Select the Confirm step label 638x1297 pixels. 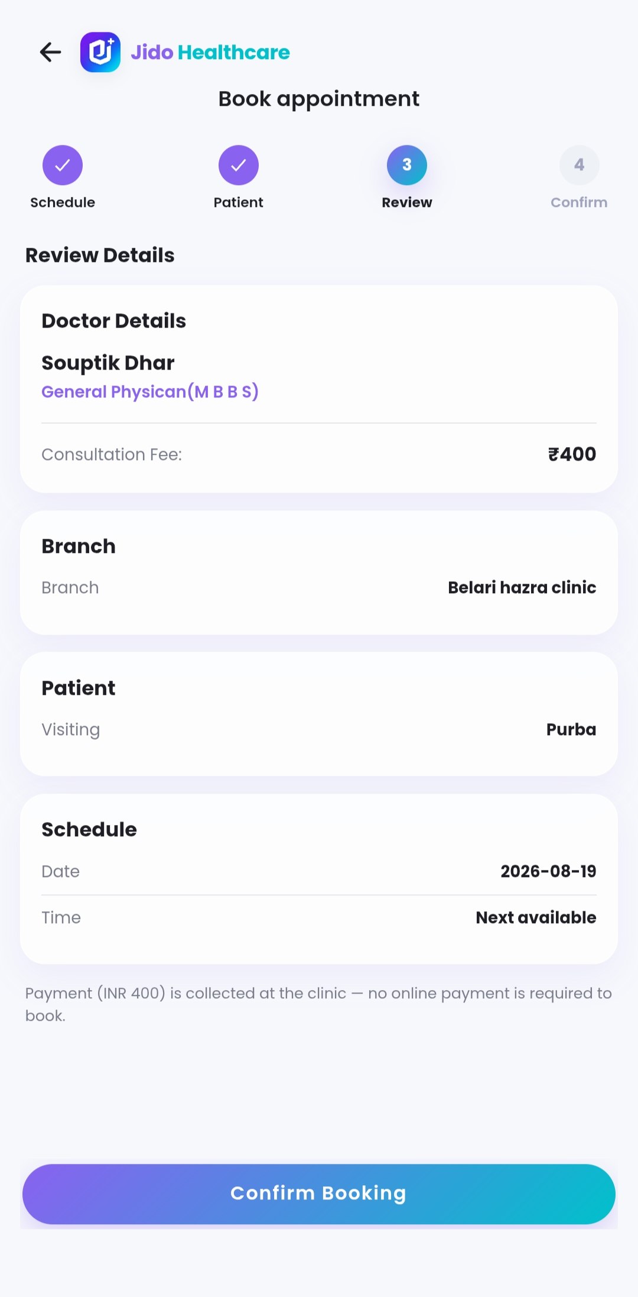tap(579, 202)
